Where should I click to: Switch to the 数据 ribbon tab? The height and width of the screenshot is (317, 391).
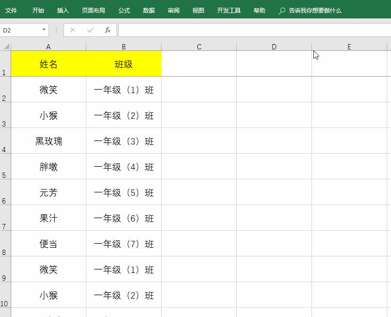tap(149, 11)
